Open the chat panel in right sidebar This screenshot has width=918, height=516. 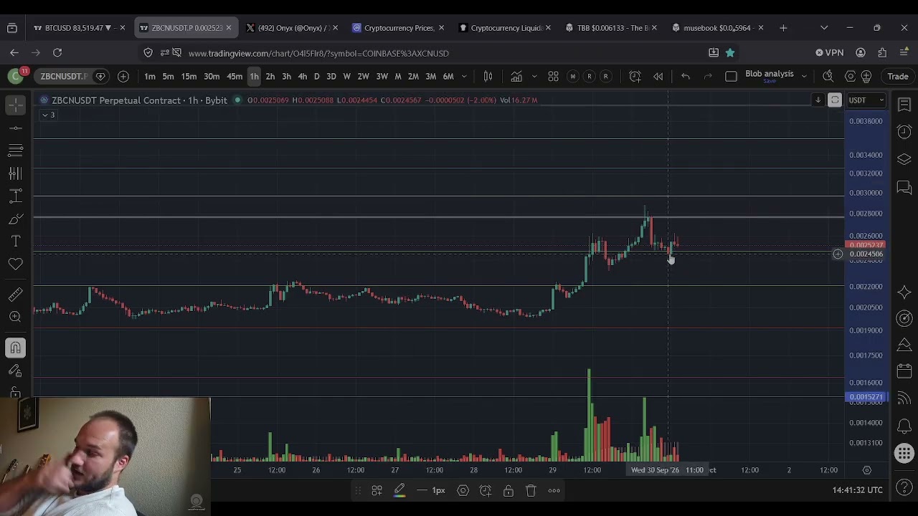[904, 188]
